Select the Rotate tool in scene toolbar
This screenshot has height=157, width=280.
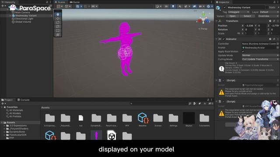58,23
